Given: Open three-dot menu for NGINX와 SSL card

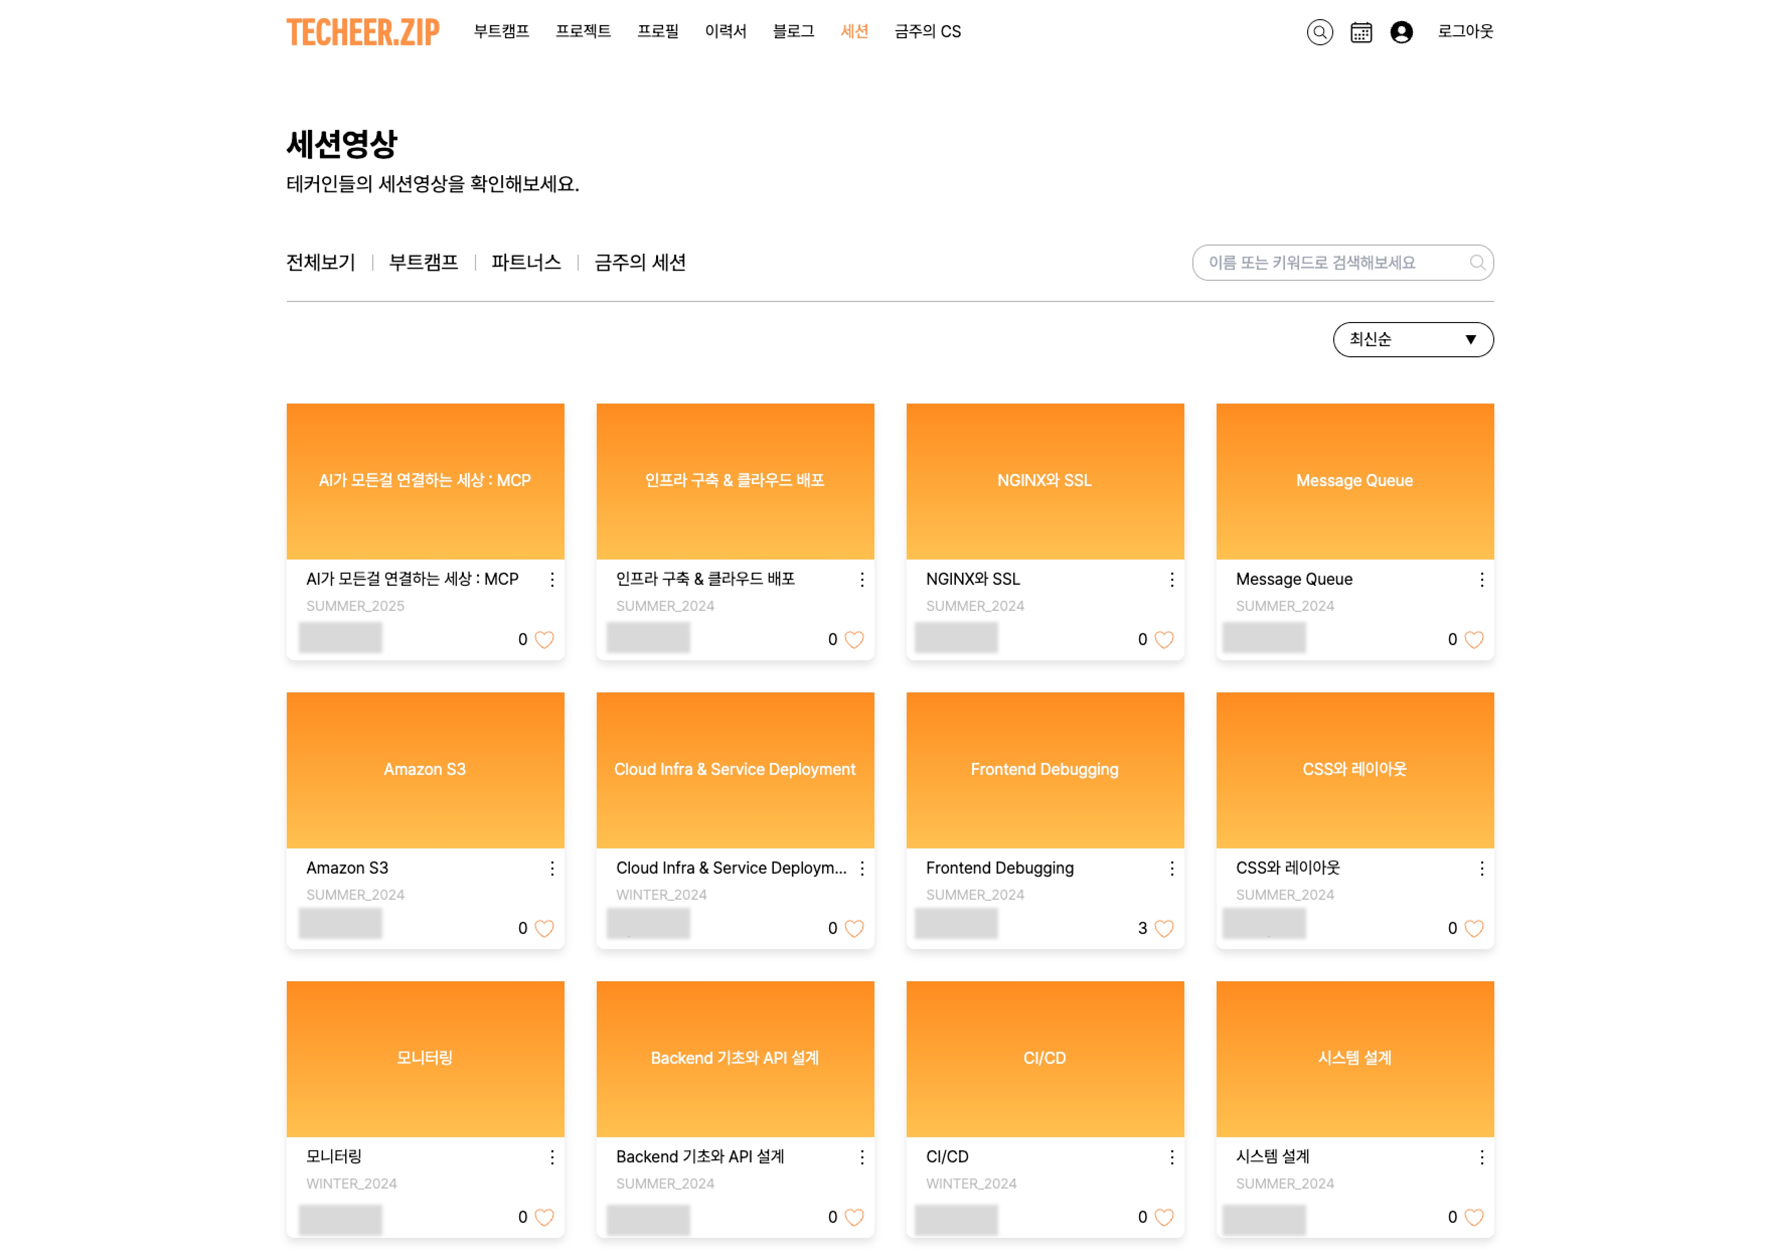Looking at the screenshot, I should (1171, 579).
